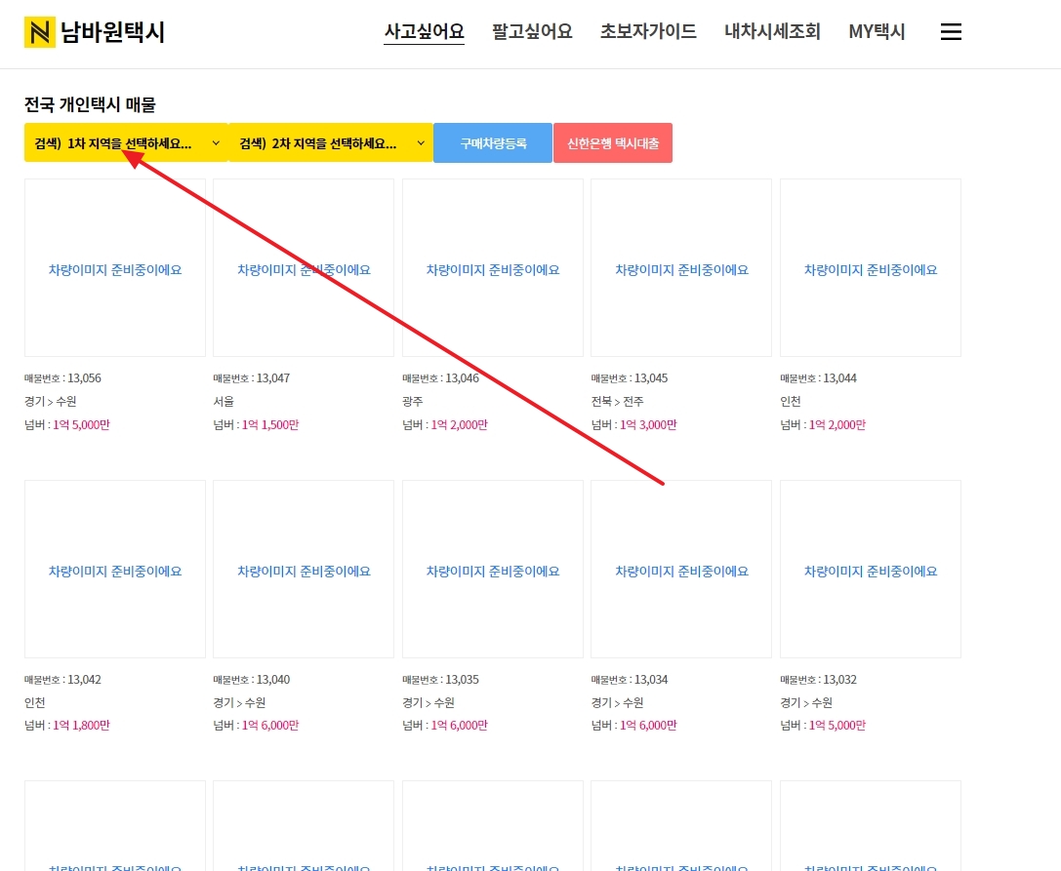Screen dimensions: 1061x871
Task: Open the 팔고싶어요 menu
Action: [532, 32]
